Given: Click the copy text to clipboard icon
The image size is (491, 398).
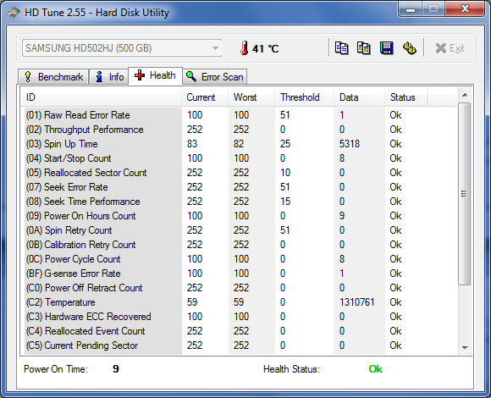Looking at the screenshot, I should (341, 48).
